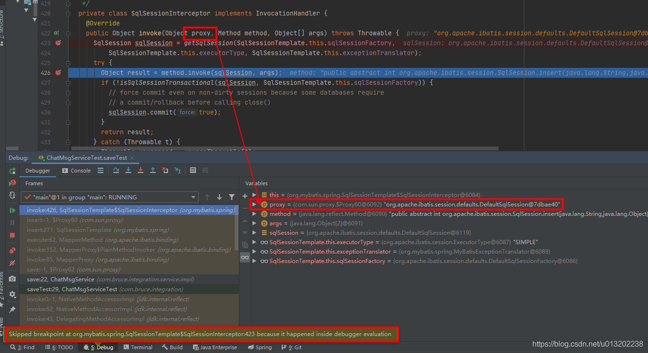Click the Pin Tab icon
The image size is (648, 353).
12,310
